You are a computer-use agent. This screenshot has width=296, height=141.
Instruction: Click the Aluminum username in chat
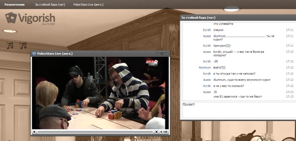point(205,67)
